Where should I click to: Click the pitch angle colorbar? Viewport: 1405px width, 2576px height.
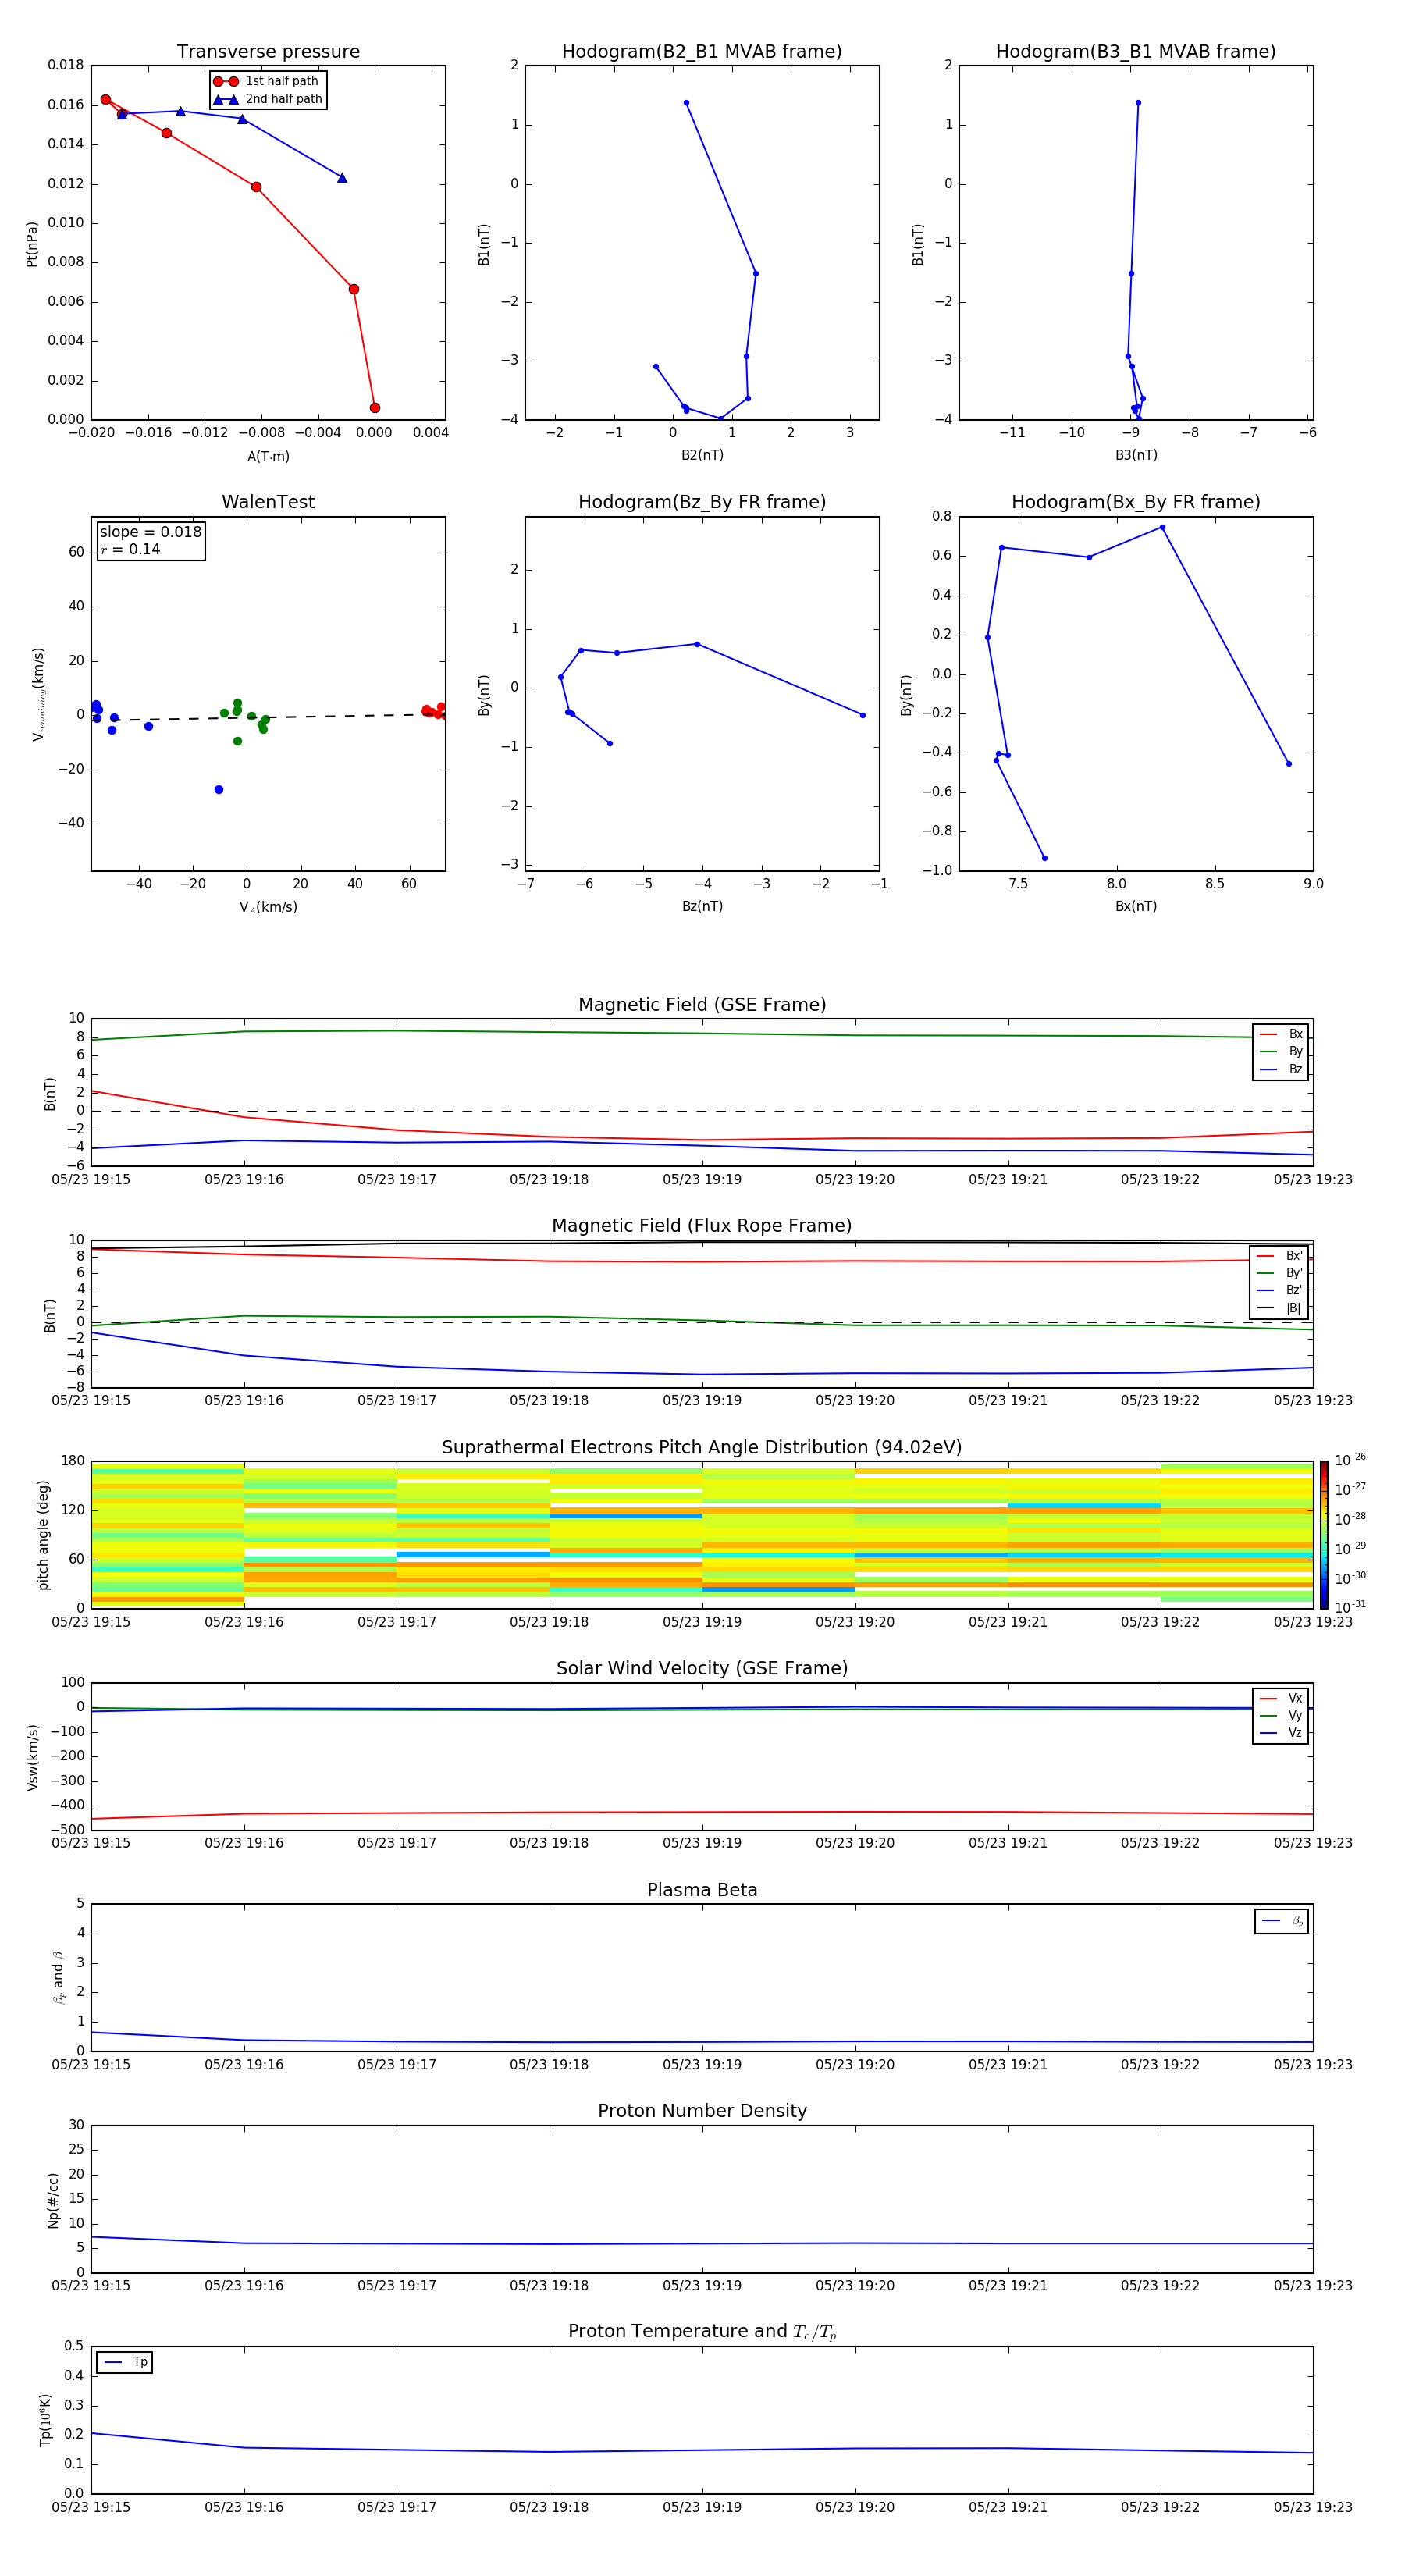coord(1324,1535)
